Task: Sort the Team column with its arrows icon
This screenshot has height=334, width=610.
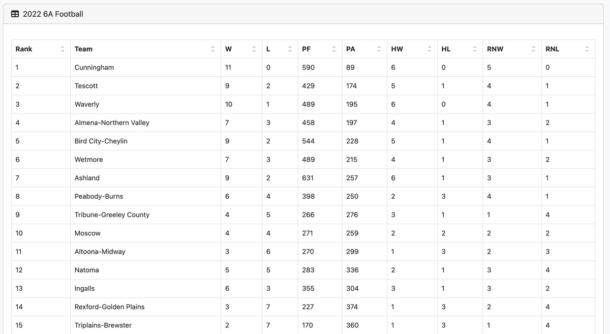Action: (213, 49)
